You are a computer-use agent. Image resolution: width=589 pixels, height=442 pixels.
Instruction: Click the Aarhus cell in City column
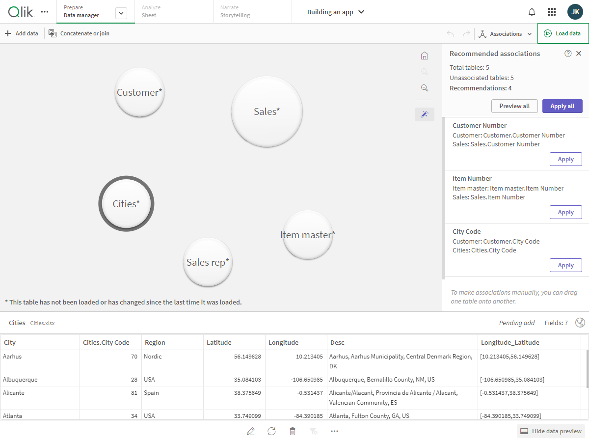pyautogui.click(x=40, y=361)
